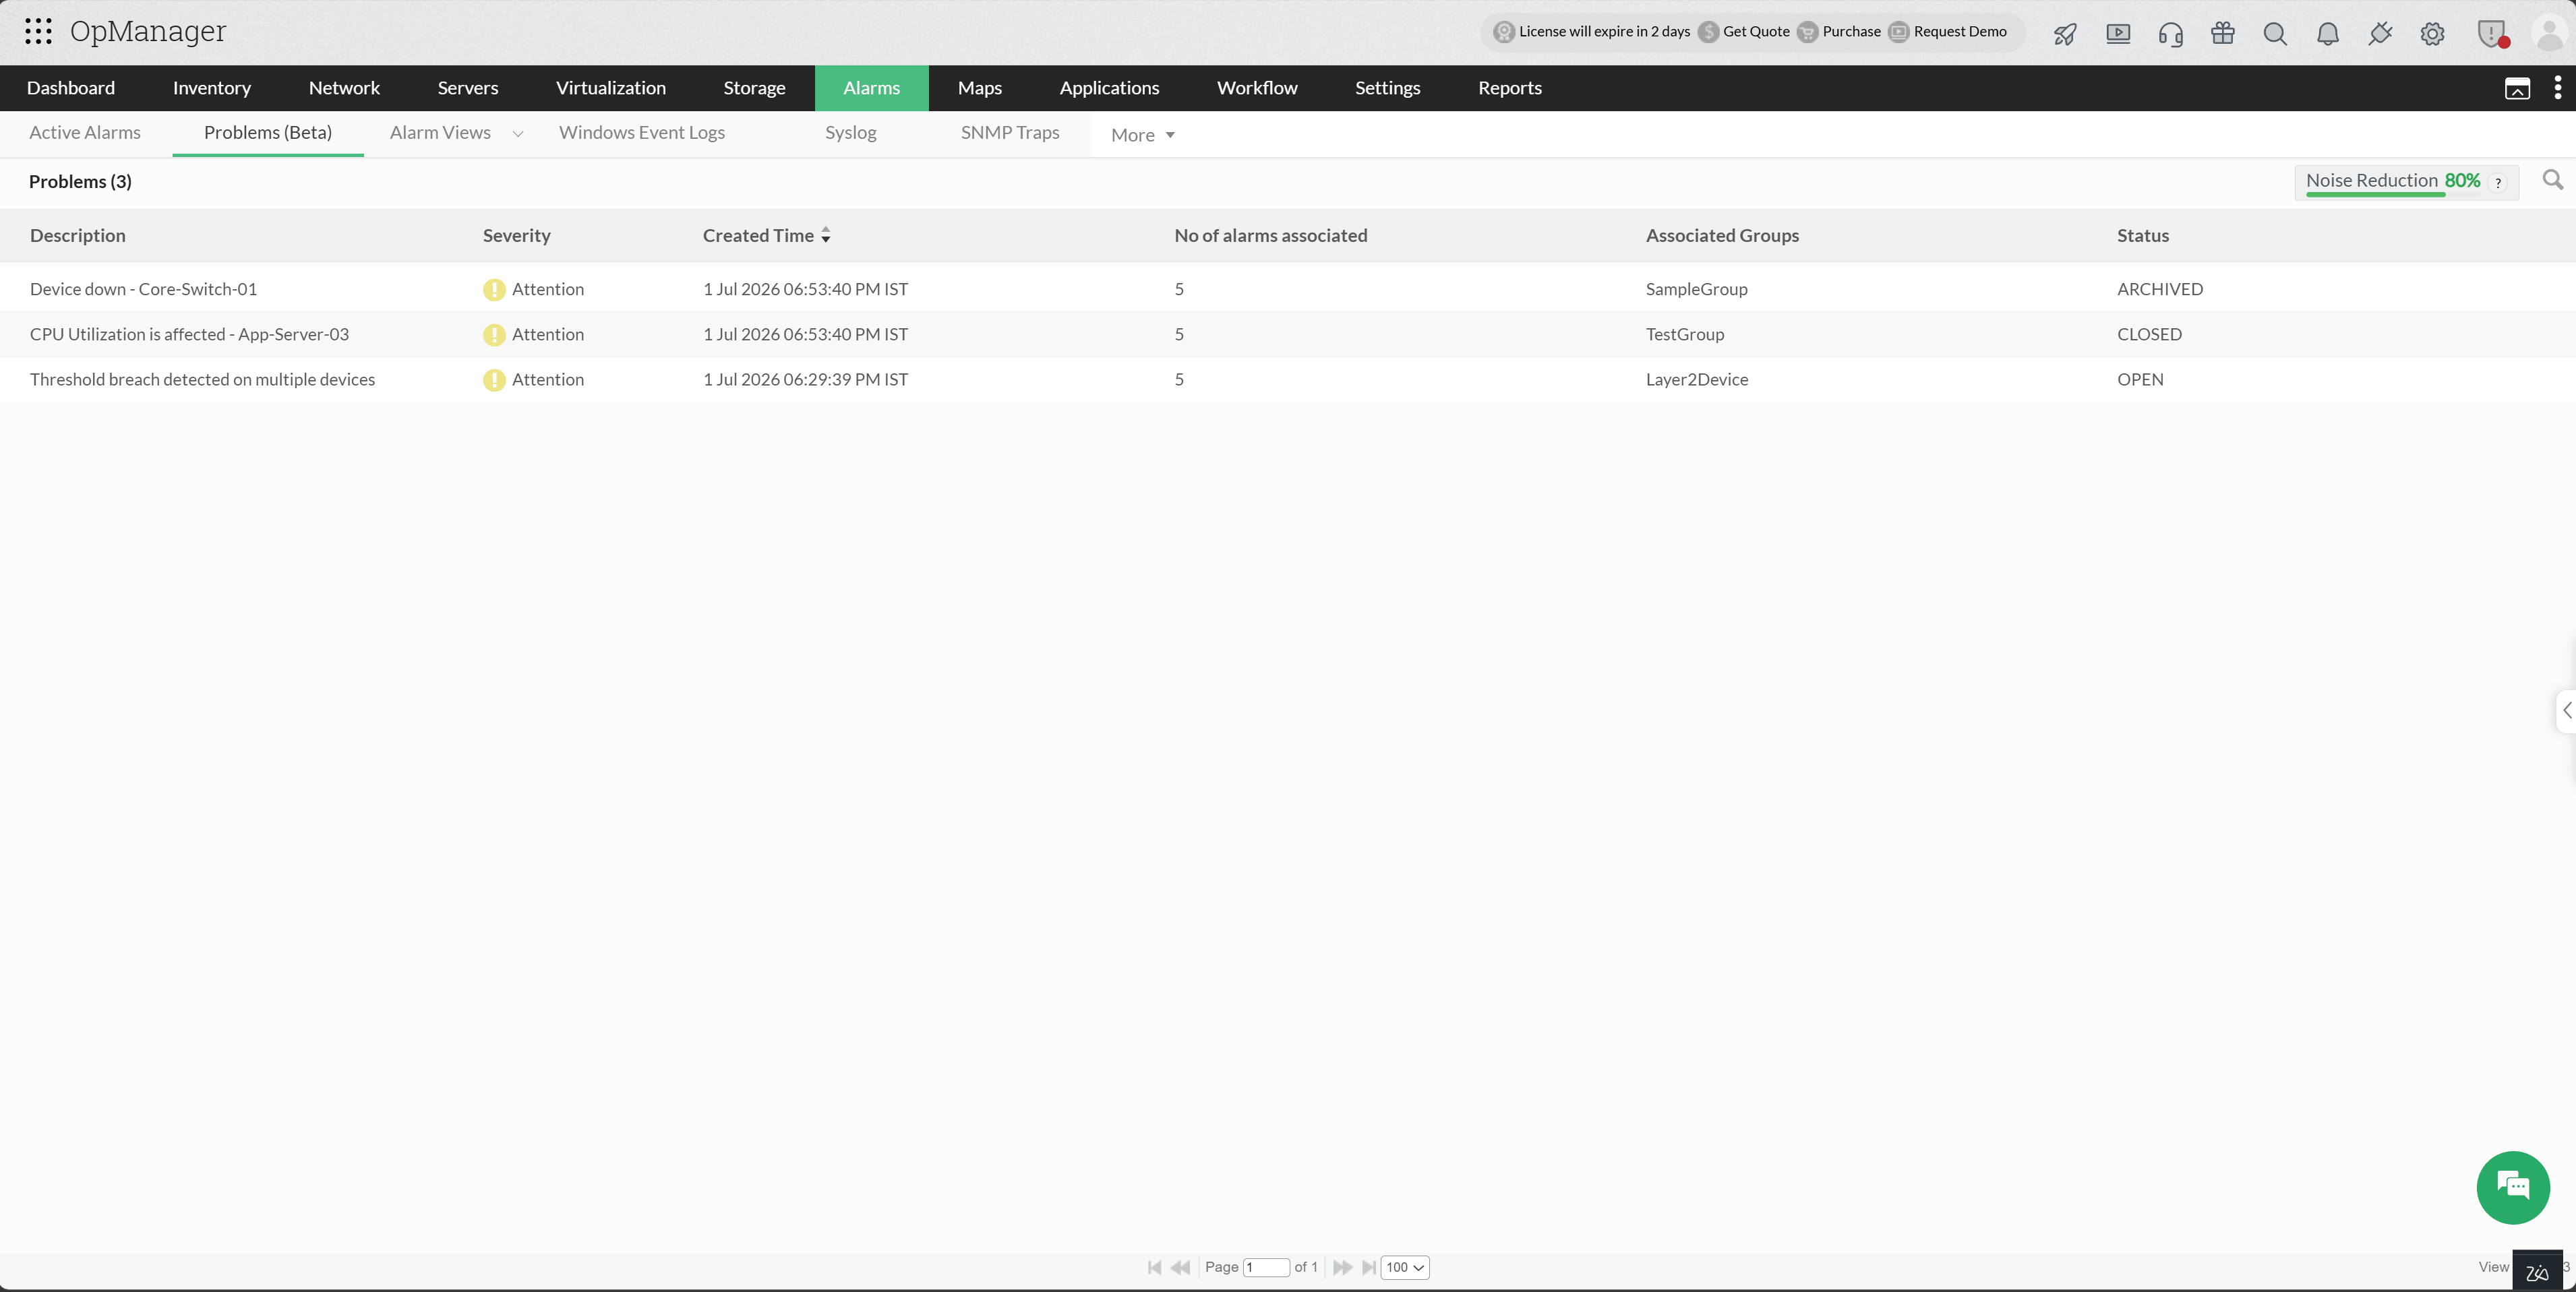Click the screen embed widget icon
The height and width of the screenshot is (1292, 2576).
(2517, 89)
